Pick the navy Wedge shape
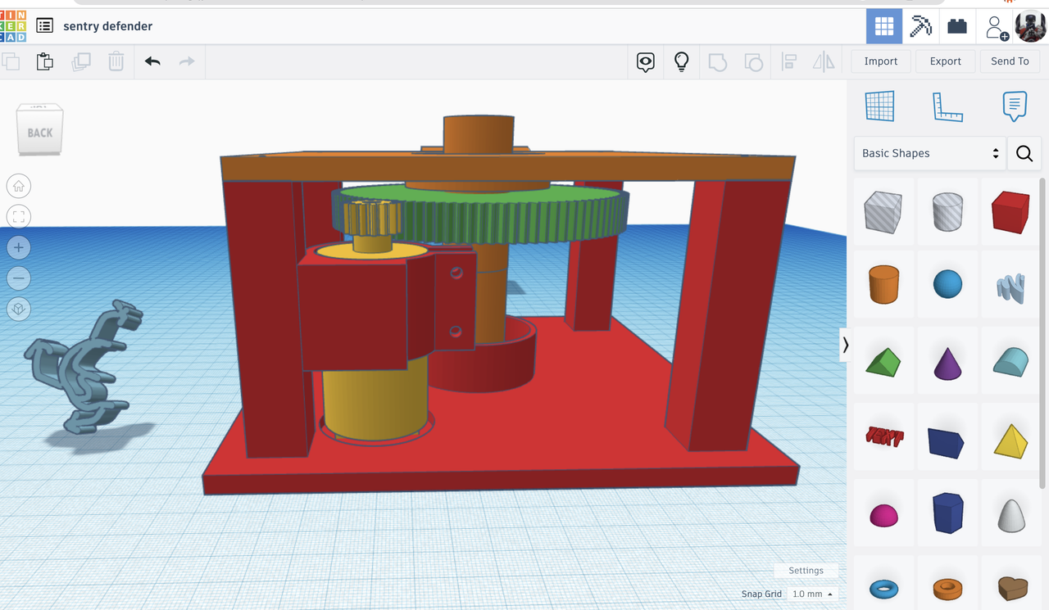Viewport: 1049px width, 610px height. coord(947,442)
